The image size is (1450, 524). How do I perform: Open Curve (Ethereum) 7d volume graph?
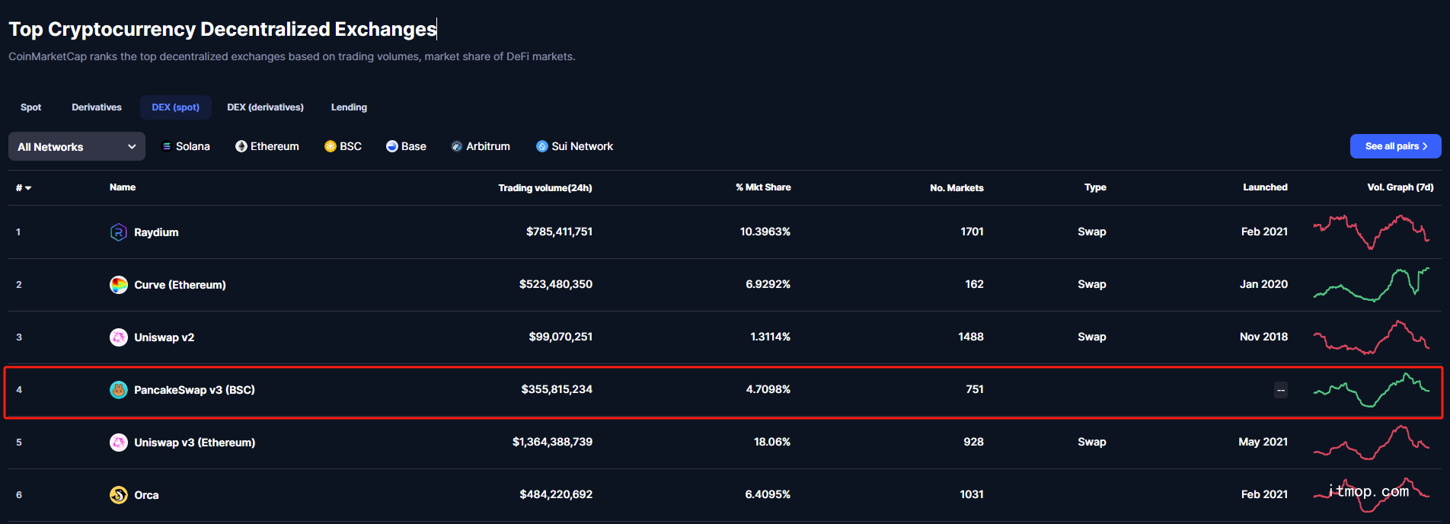click(x=1372, y=284)
